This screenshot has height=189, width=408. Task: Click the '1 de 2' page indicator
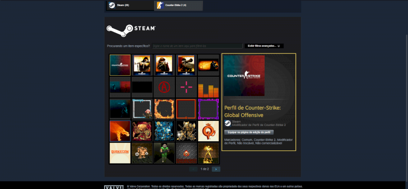click(205, 169)
